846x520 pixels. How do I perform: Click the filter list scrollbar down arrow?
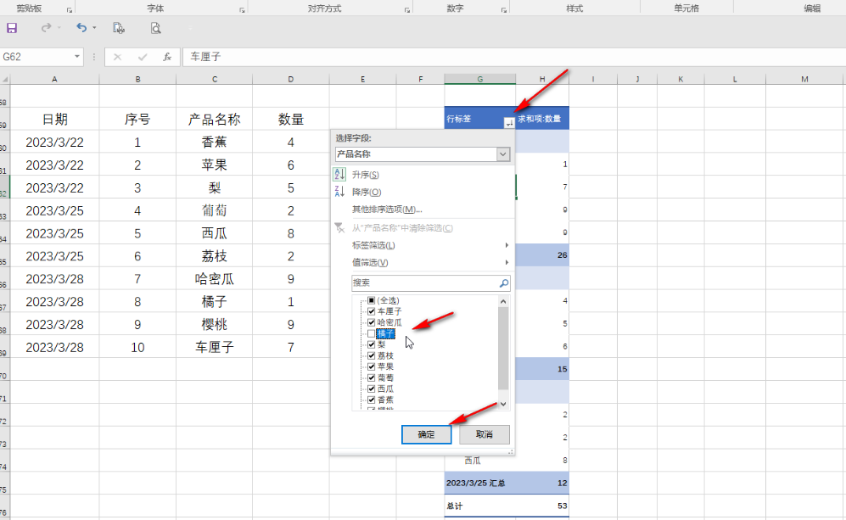coord(503,404)
